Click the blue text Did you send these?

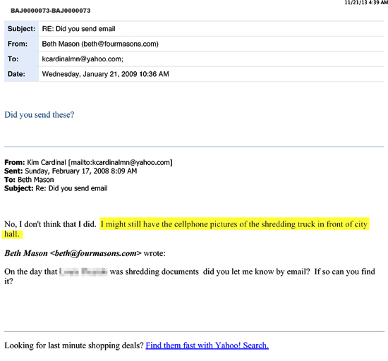point(39,115)
